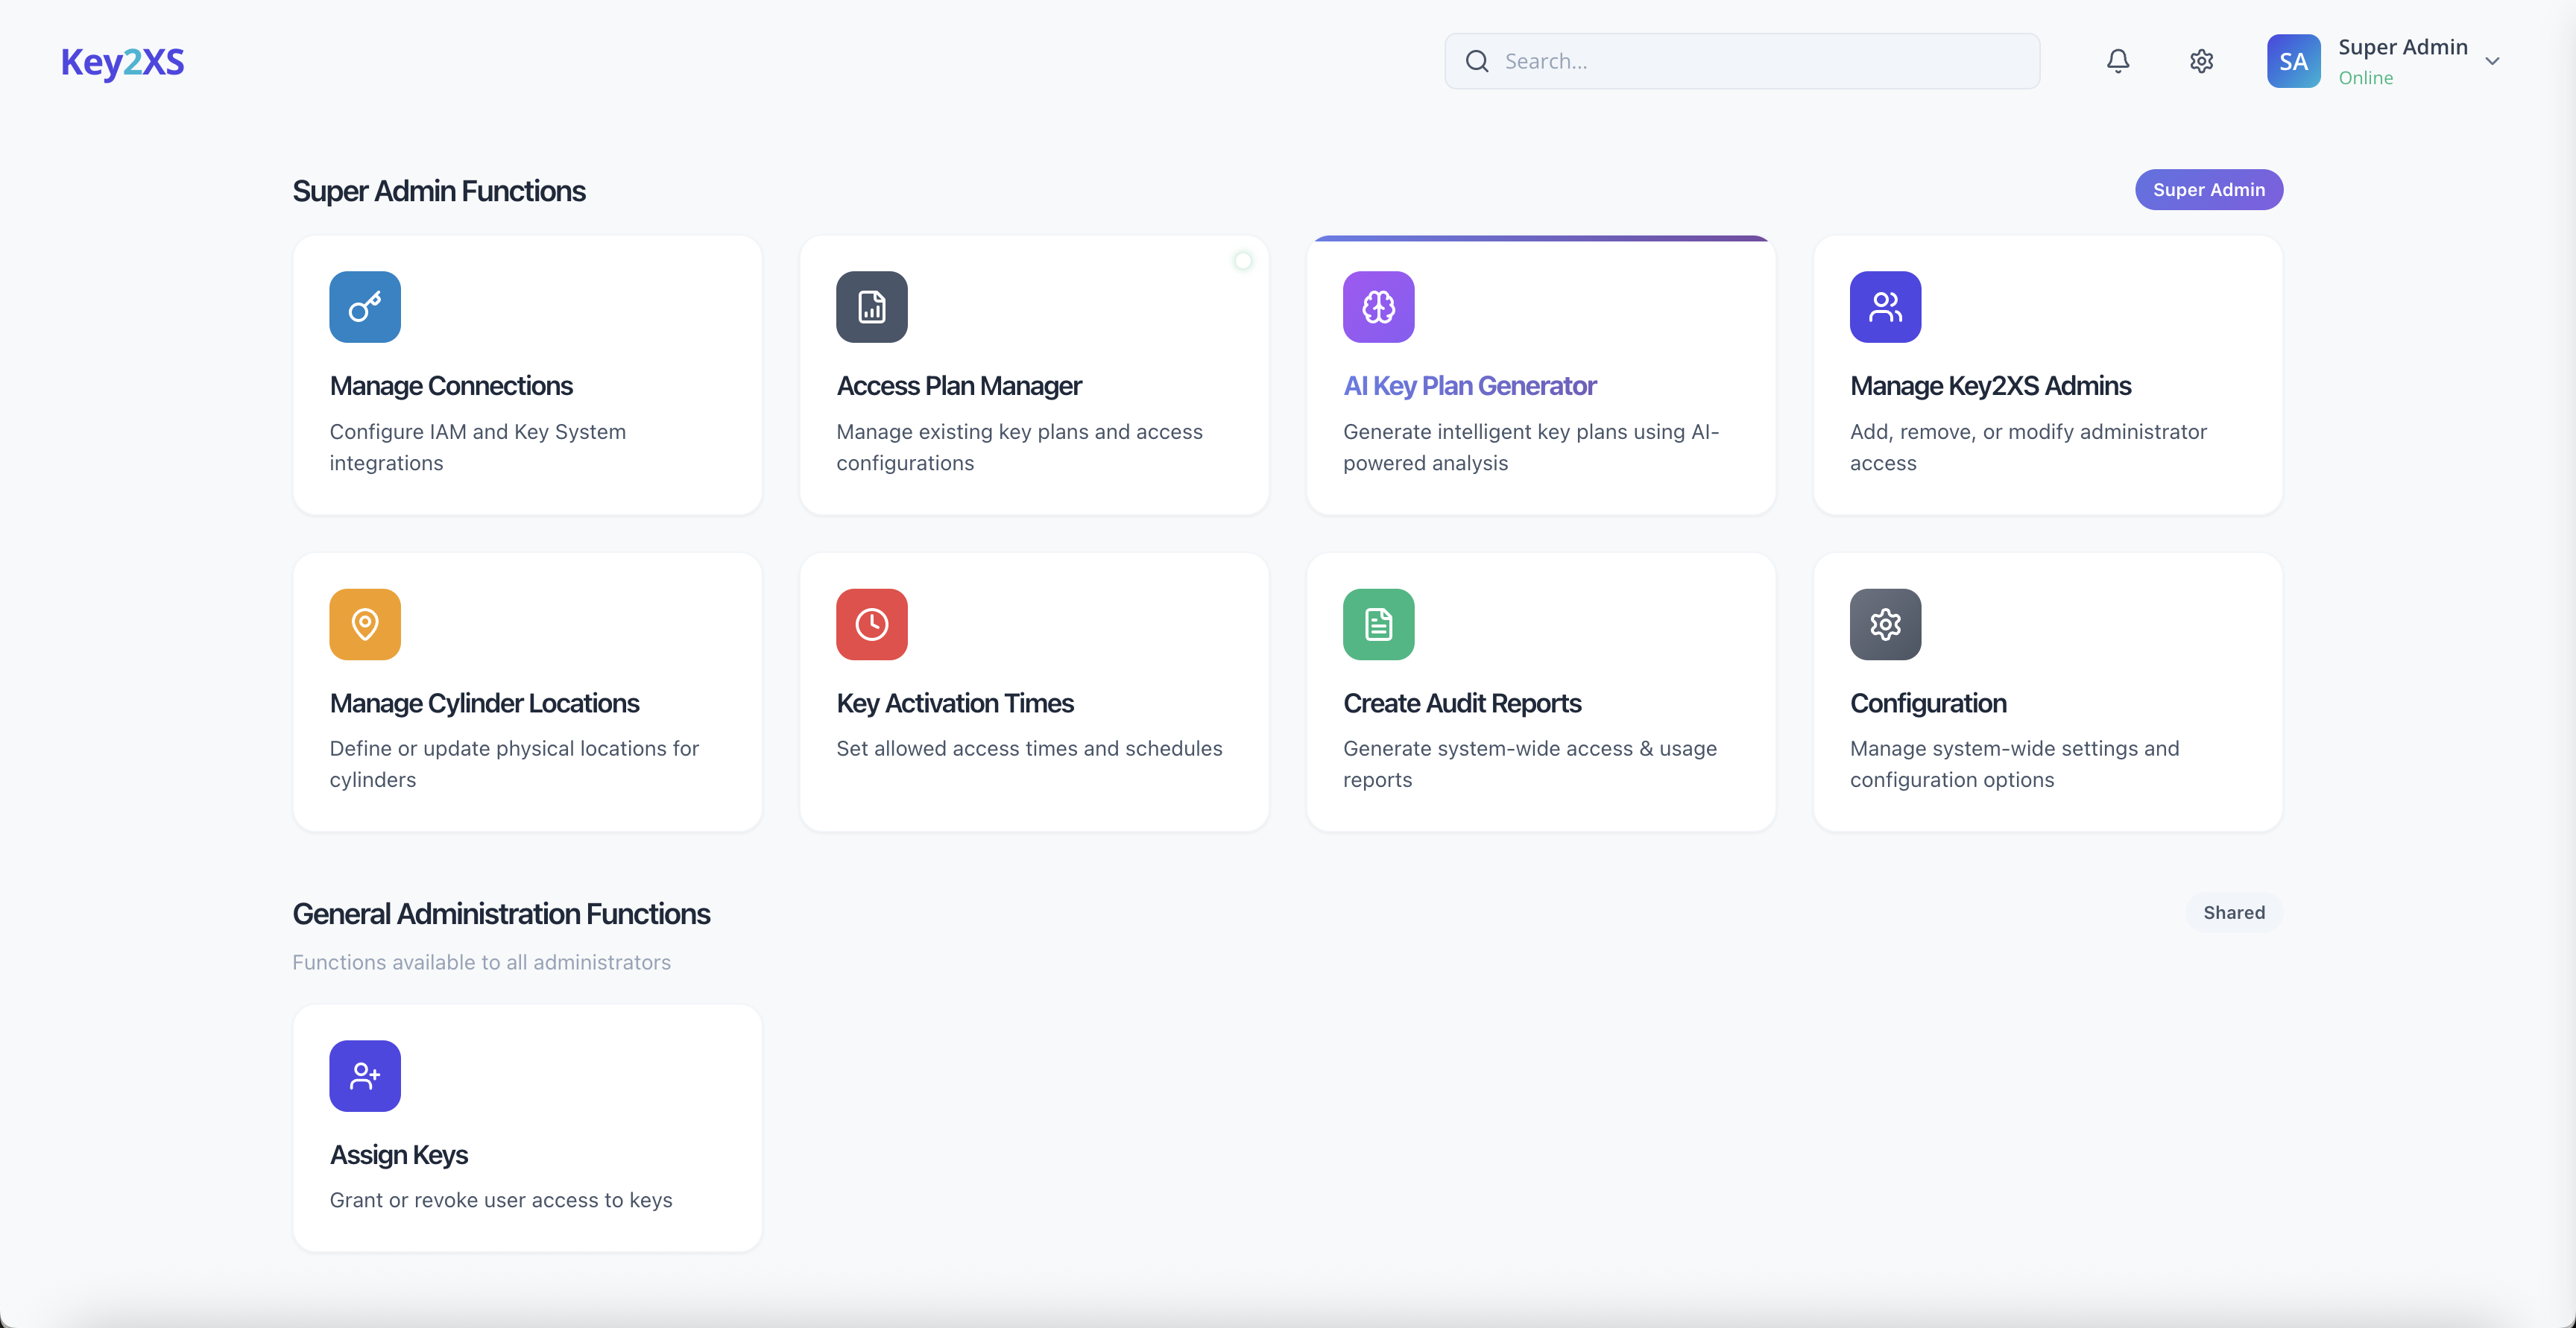Viewport: 2576px width, 1328px height.
Task: Click the status dot on Access Plan Manager card
Action: [x=1242, y=261]
